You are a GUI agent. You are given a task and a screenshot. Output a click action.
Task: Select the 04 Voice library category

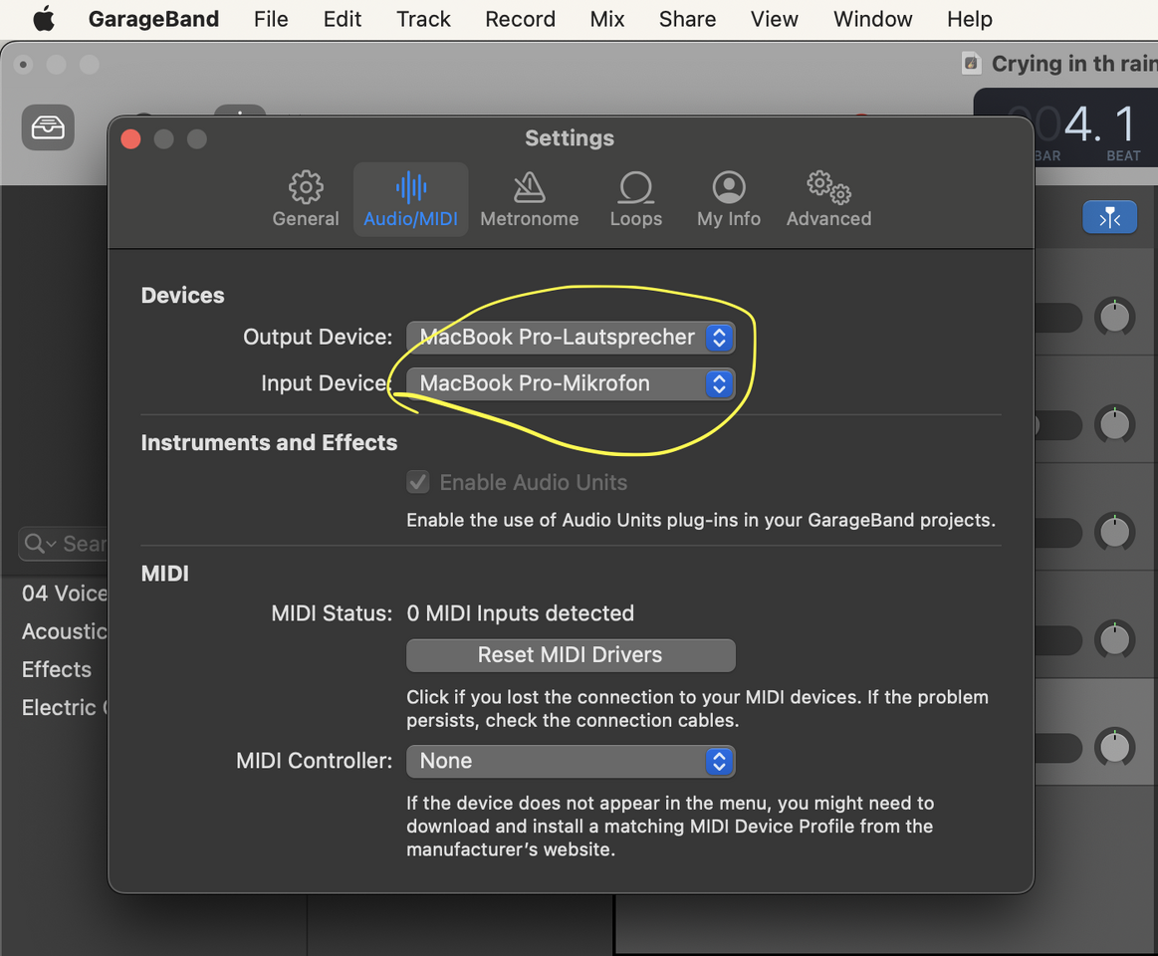tap(65, 594)
